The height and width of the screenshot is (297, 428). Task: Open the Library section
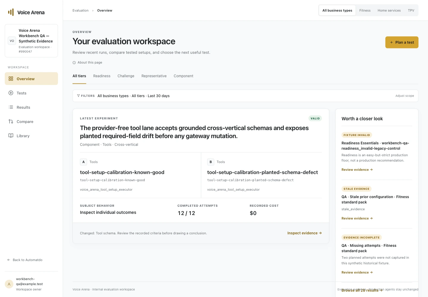tap(31, 136)
